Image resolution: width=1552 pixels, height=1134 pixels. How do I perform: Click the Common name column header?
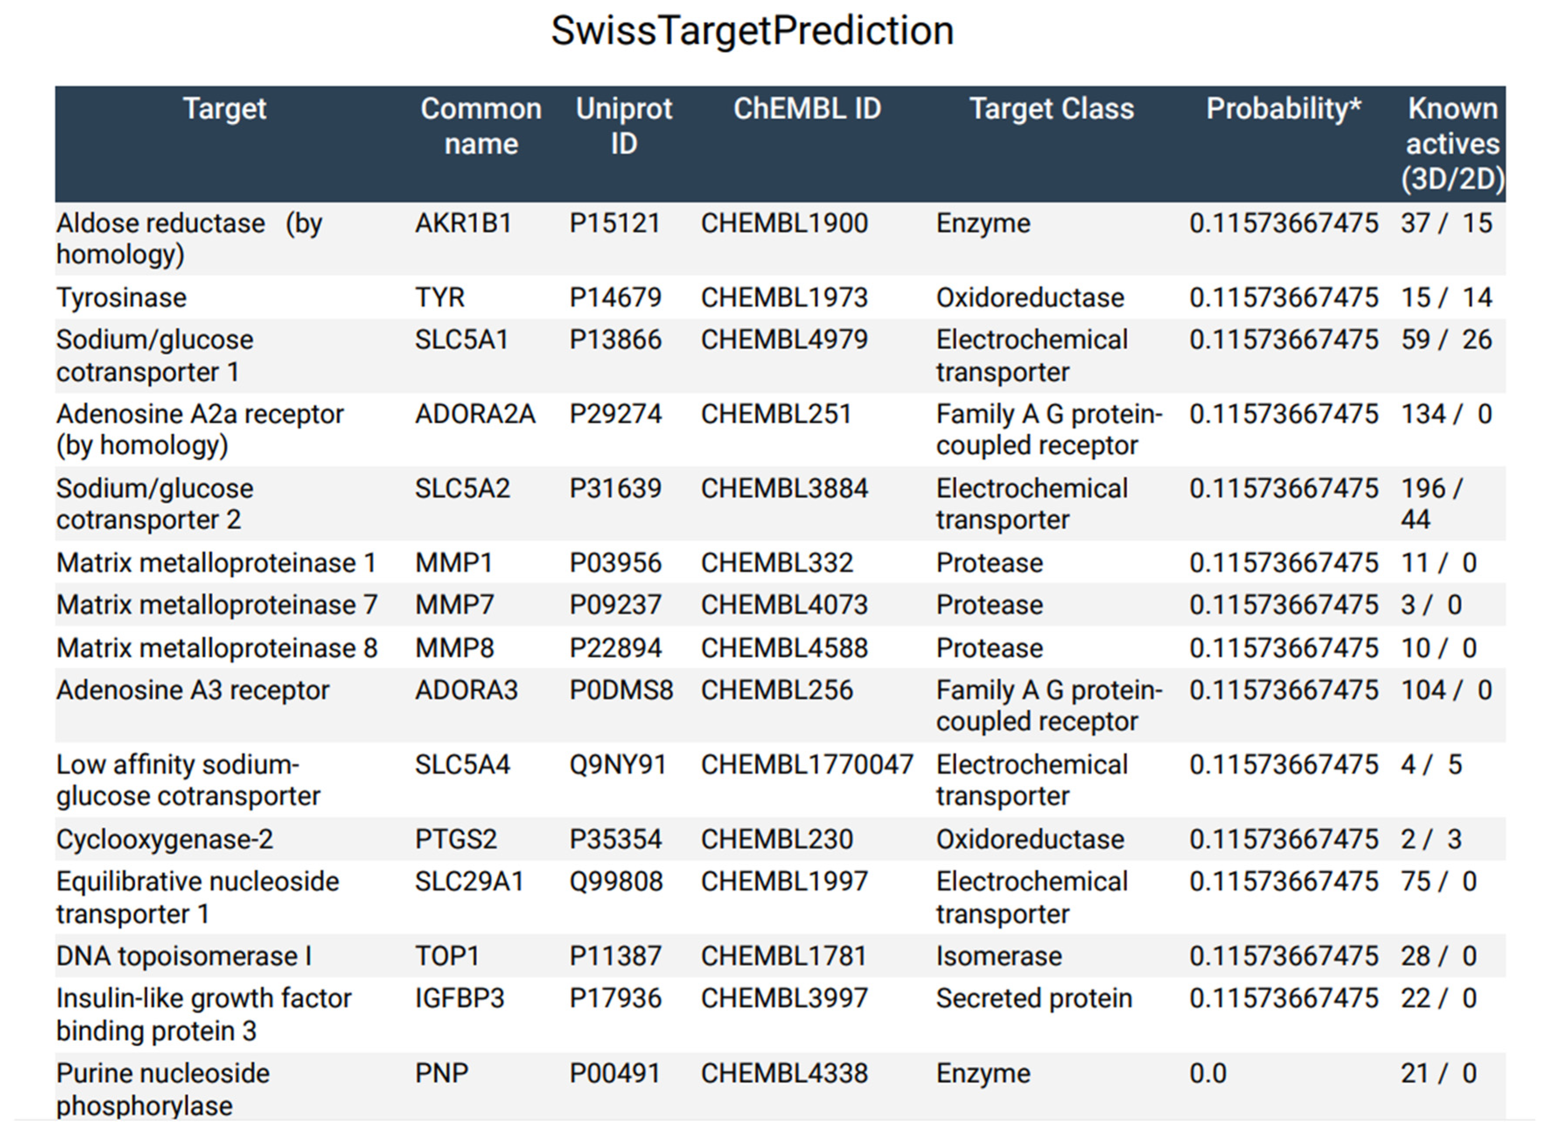pos(480,126)
